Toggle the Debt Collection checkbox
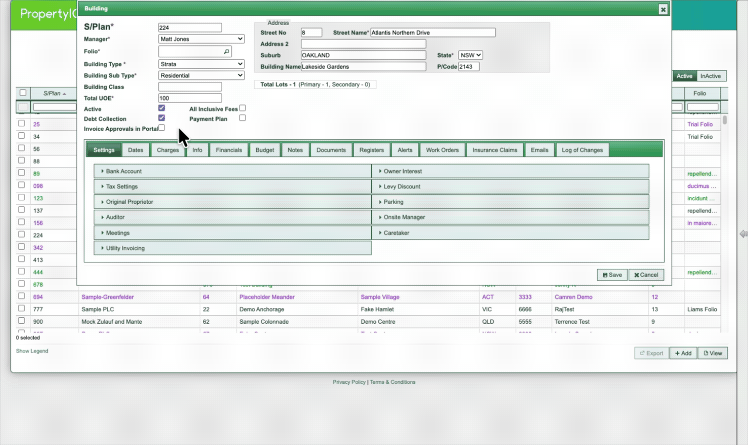The height and width of the screenshot is (445, 748). point(161,118)
